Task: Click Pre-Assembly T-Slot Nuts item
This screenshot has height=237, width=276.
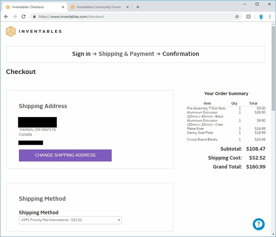Action: coord(206,108)
